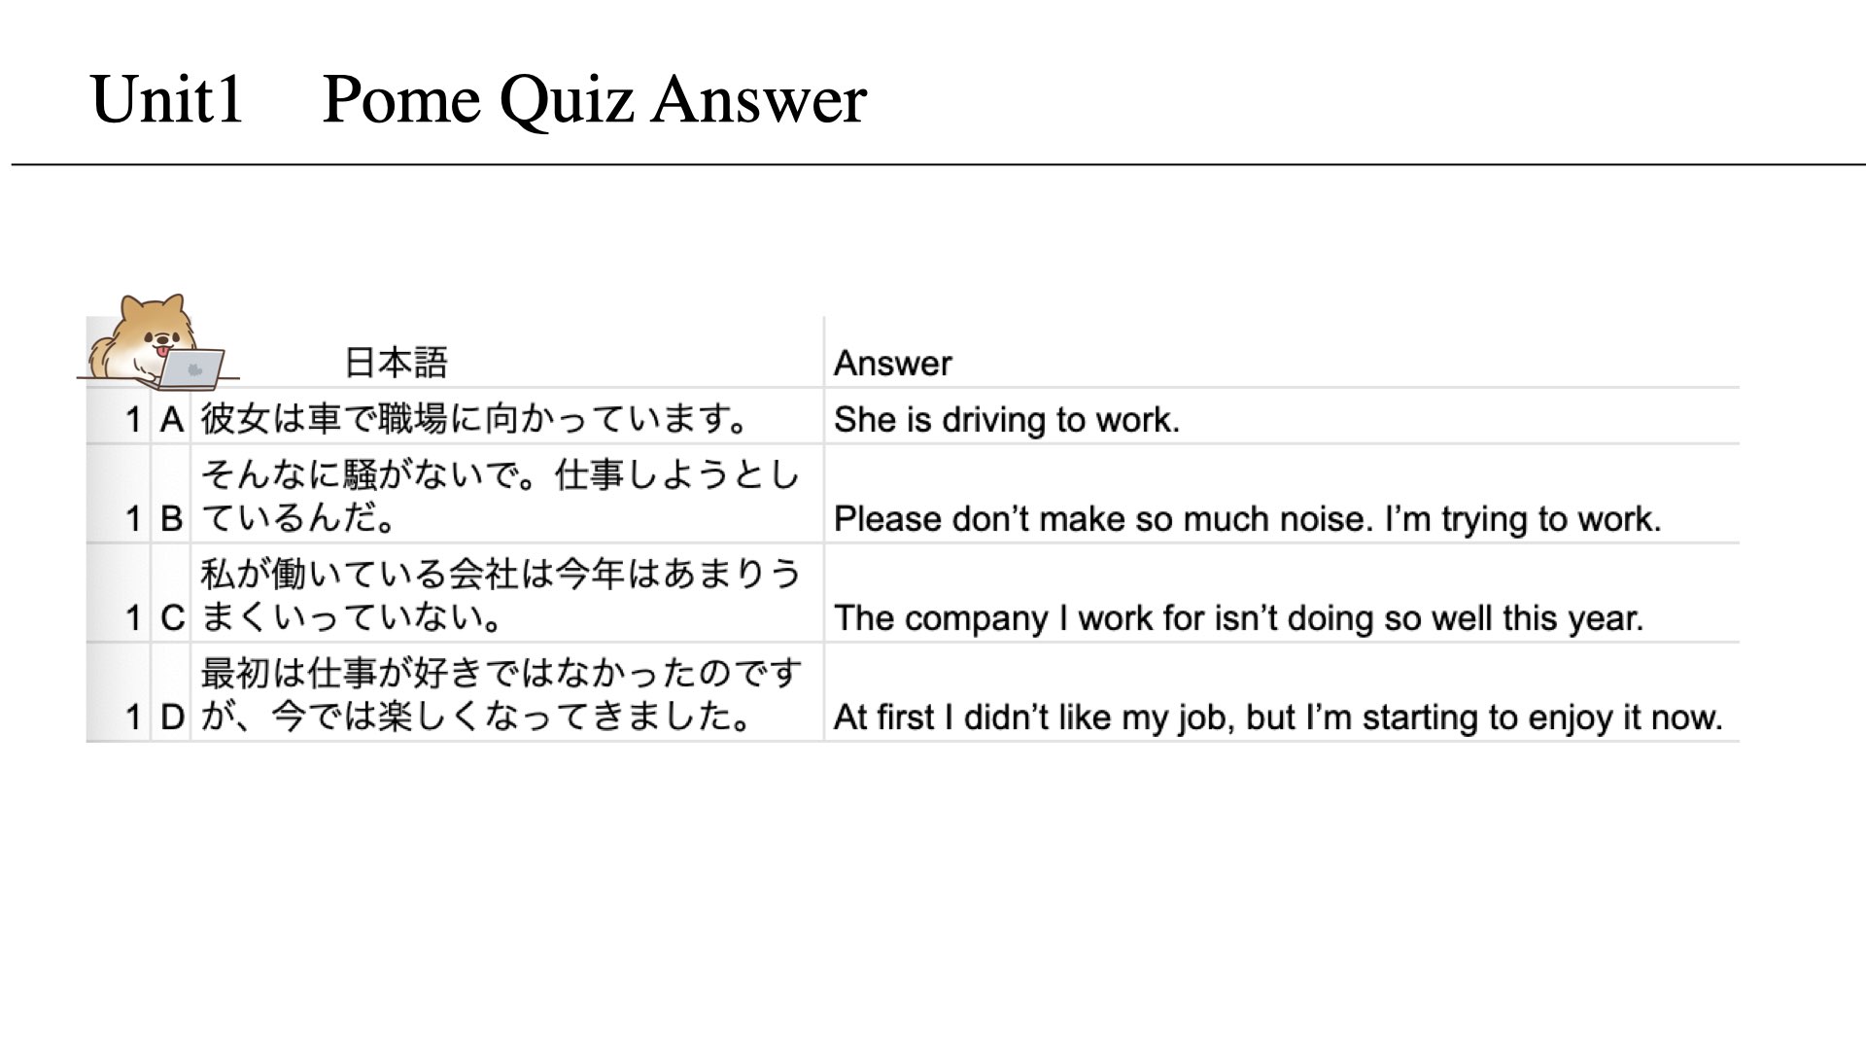Click the number 1 beside row D
The height and width of the screenshot is (1050, 1866).
tap(134, 717)
